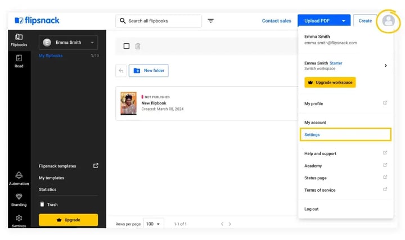Open the Flipbooks sidebar section

pyautogui.click(x=19, y=40)
